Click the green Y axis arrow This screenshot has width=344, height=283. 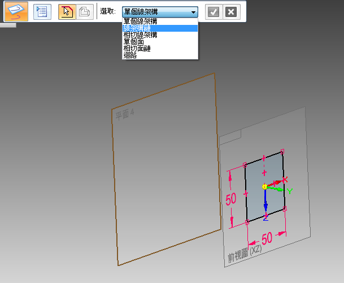click(276, 188)
